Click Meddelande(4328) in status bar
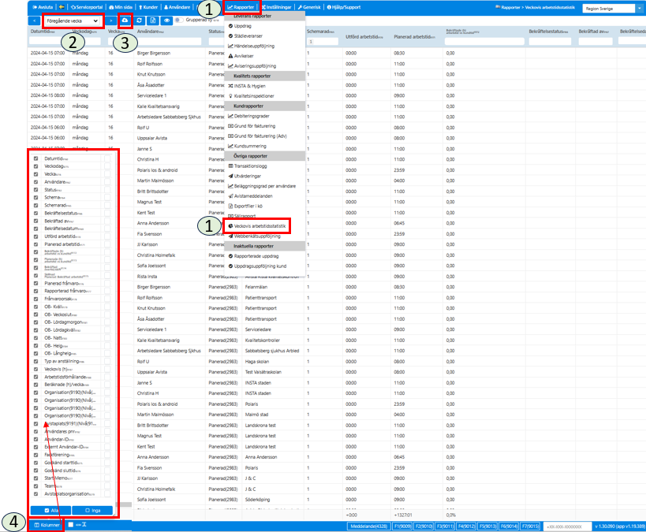 (x=368, y=526)
